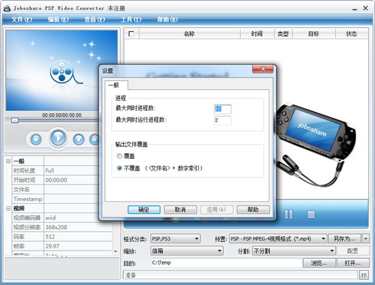Click the 浏览... button

(319, 263)
